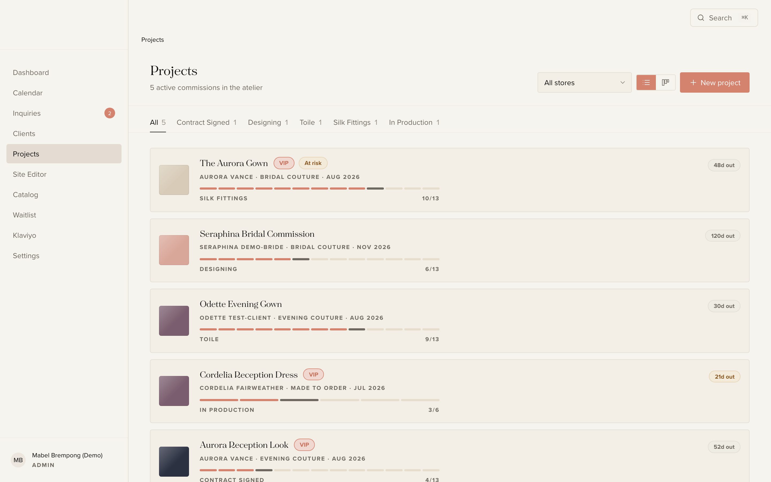The image size is (771, 482).
Task: Select the Contract Signed tab
Action: coord(206,122)
